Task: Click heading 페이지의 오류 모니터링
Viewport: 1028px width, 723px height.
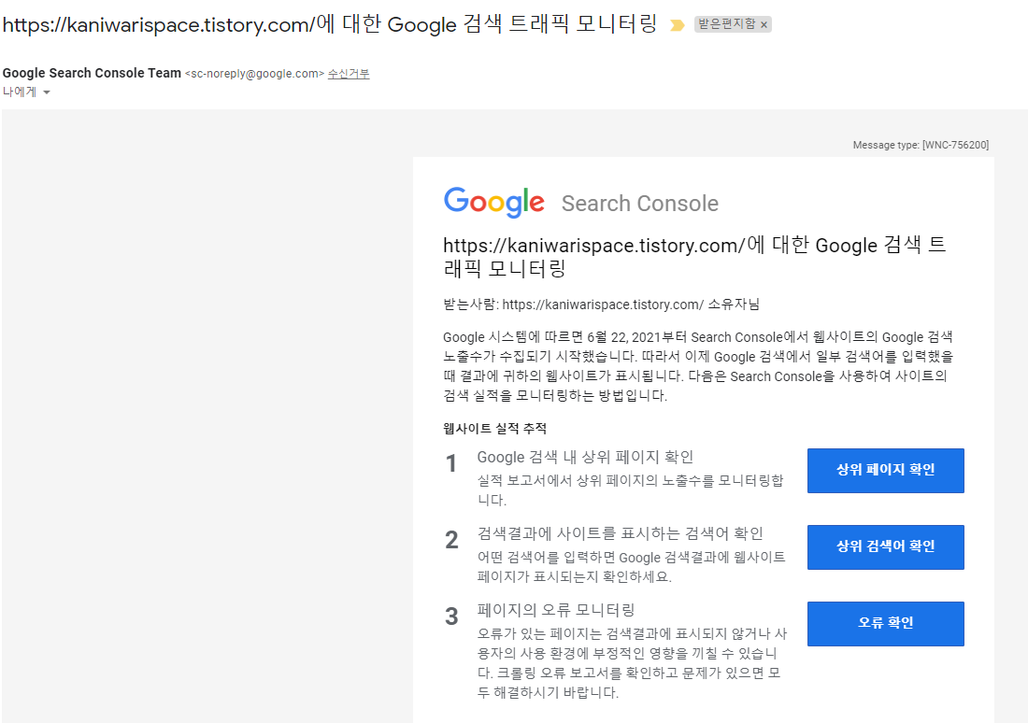Action: (x=556, y=610)
